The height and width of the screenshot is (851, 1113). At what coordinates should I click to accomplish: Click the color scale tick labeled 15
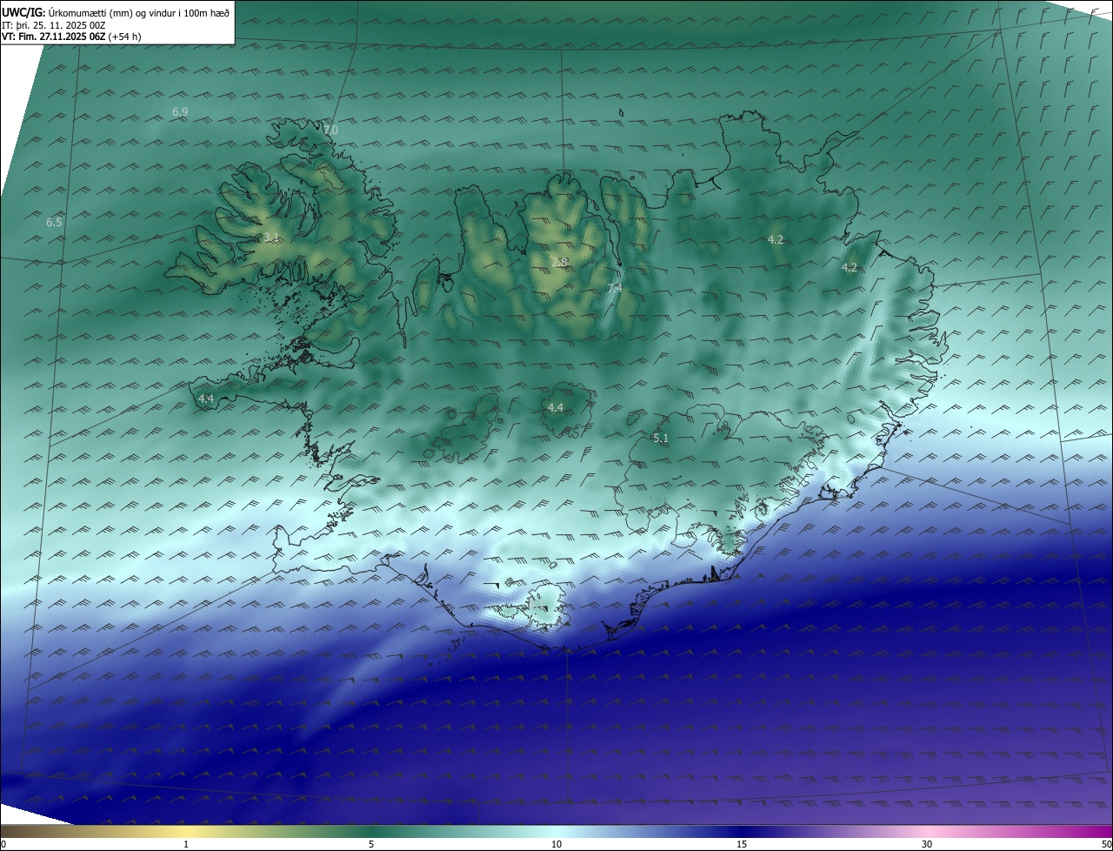(x=742, y=844)
